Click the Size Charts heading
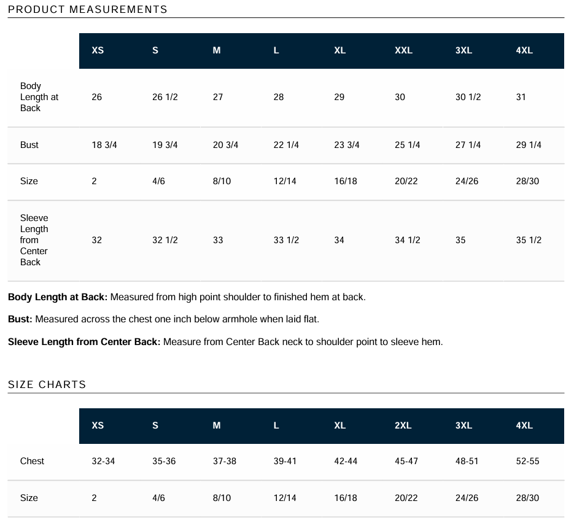Viewport: 574px width, 528px height. pos(47,384)
